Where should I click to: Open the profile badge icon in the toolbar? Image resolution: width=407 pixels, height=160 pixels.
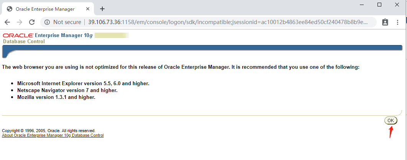385,22
